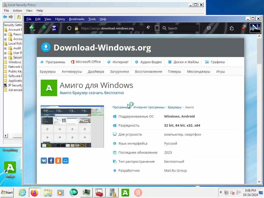Launch Windows Media Player from the taskbar
This screenshot has width=264, height=198.
coord(60,193)
